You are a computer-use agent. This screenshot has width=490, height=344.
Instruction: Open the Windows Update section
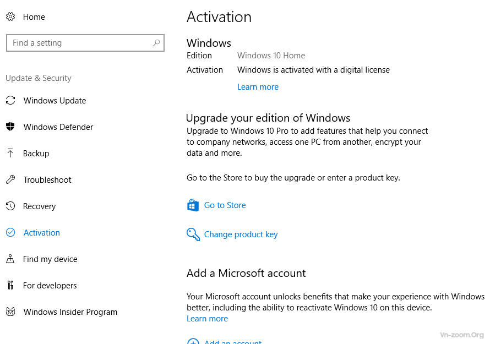click(55, 101)
